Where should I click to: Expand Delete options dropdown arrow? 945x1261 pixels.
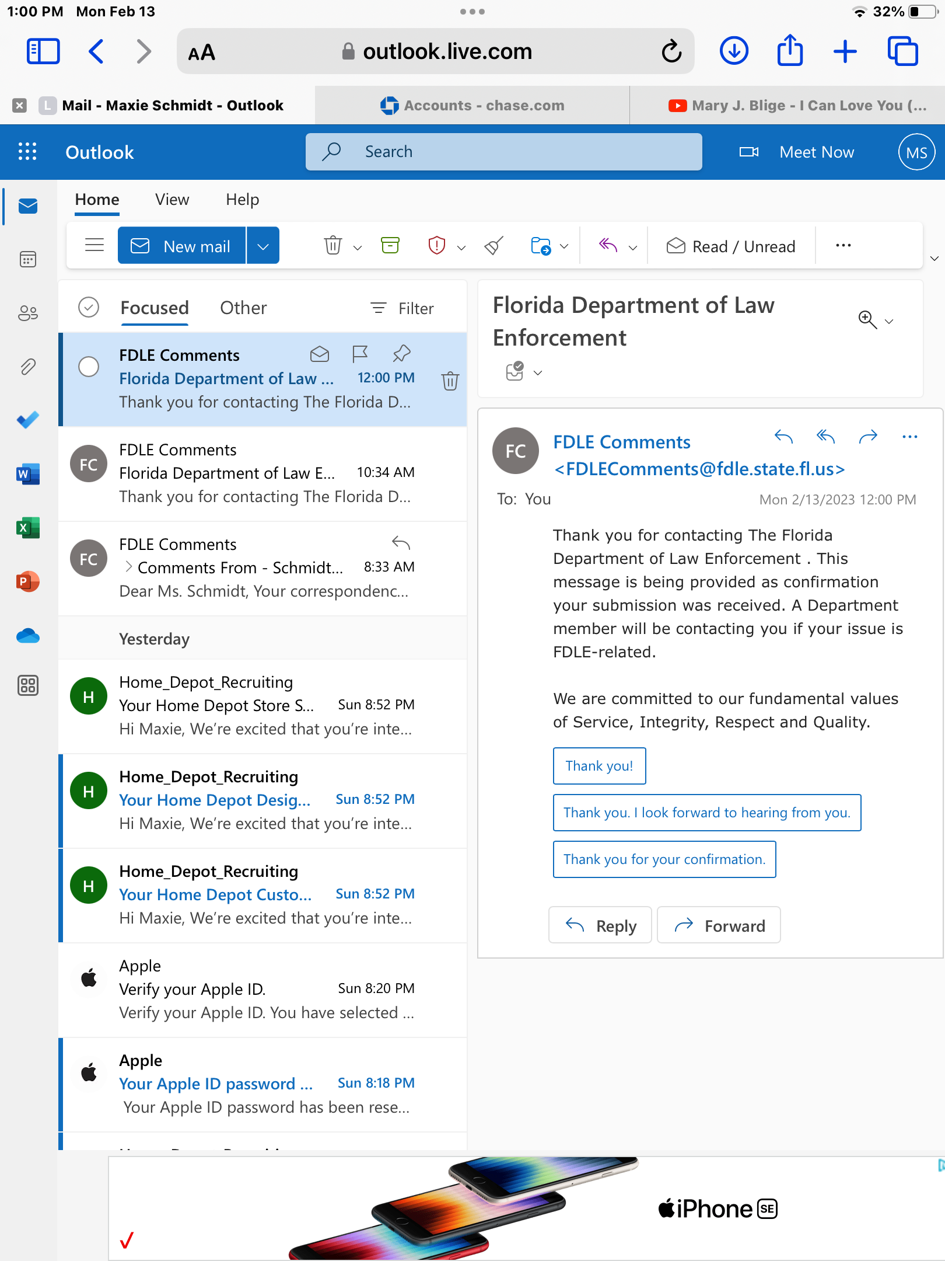[358, 248]
